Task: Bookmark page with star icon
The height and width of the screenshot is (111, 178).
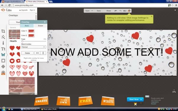Action: tap(173, 5)
